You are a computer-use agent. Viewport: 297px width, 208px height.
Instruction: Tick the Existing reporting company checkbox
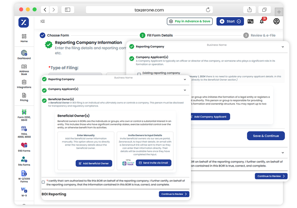coord(139,74)
